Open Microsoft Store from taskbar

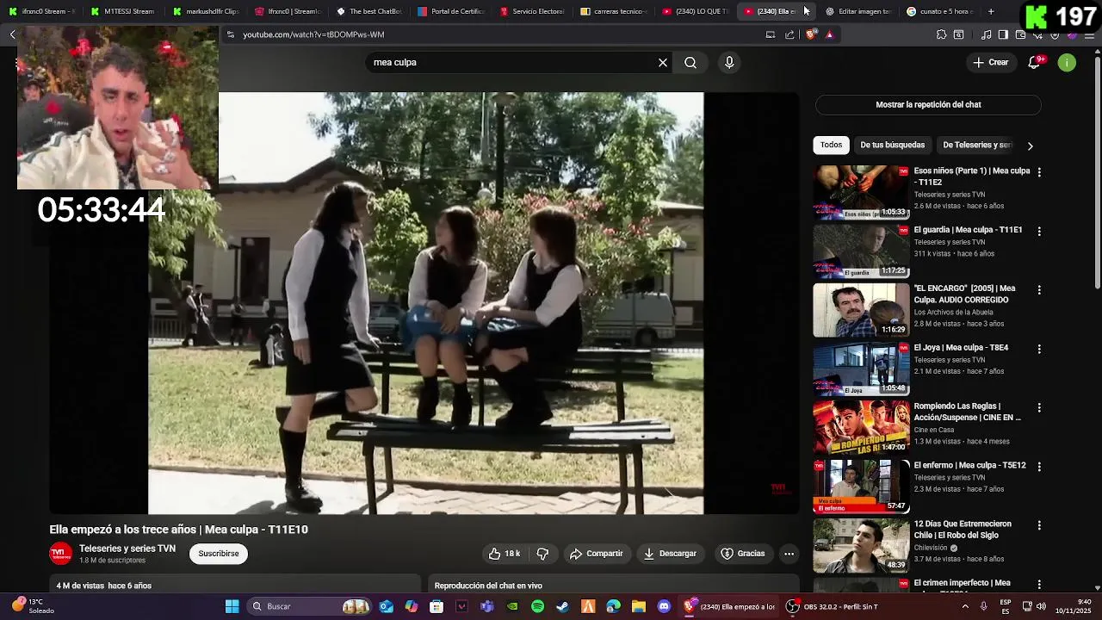[x=436, y=606]
